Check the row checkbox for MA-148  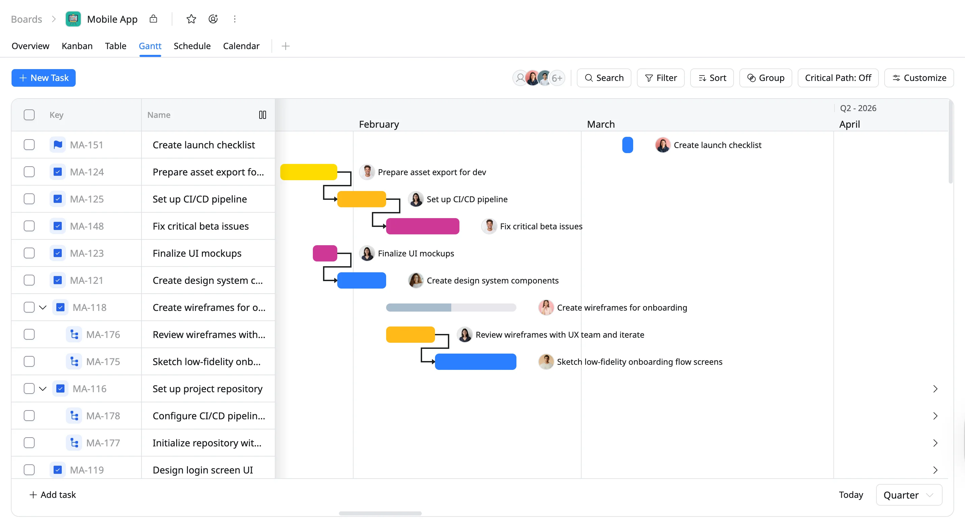[x=29, y=226]
